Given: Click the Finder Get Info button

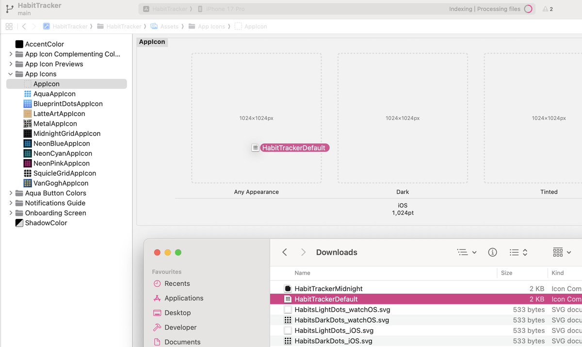Looking at the screenshot, I should tap(492, 252).
